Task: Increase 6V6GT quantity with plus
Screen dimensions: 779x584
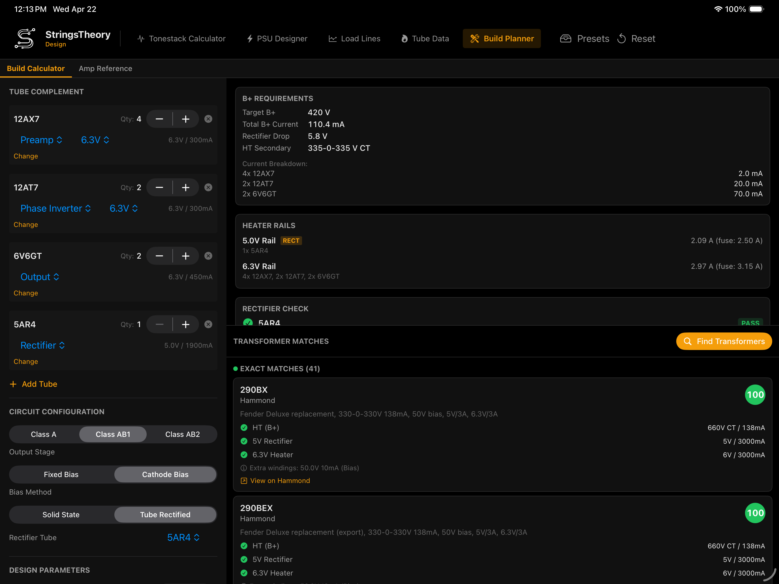Action: click(186, 256)
